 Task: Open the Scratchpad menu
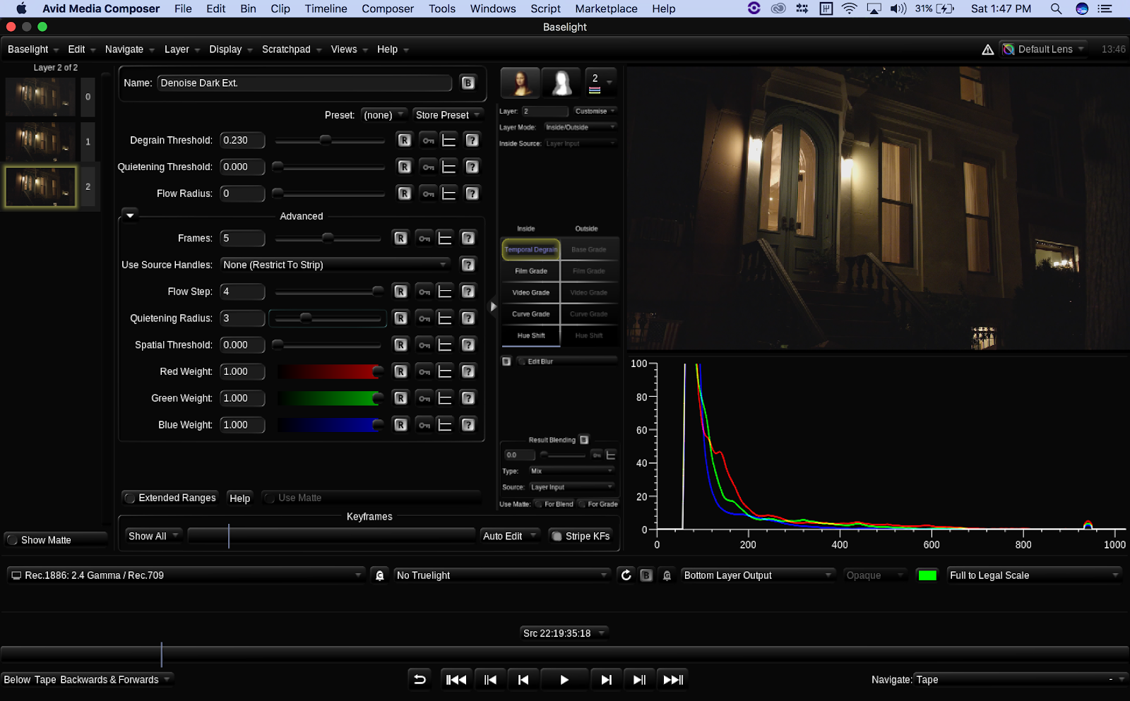[x=286, y=49]
